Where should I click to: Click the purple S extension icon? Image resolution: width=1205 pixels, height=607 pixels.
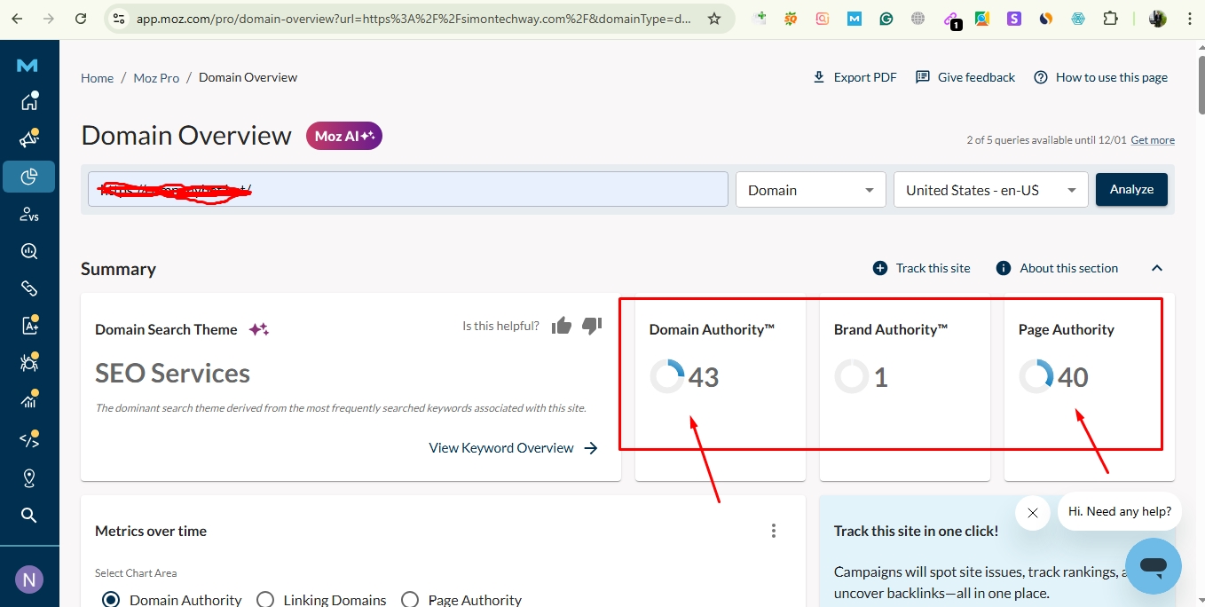coord(1014,19)
